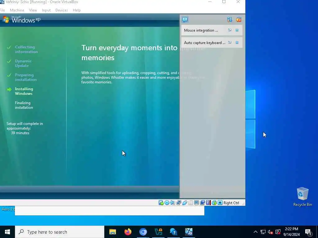Image resolution: width=318 pixels, height=238 pixels.
Task: Click the Installing Windows setup step
Action: pos(24,91)
